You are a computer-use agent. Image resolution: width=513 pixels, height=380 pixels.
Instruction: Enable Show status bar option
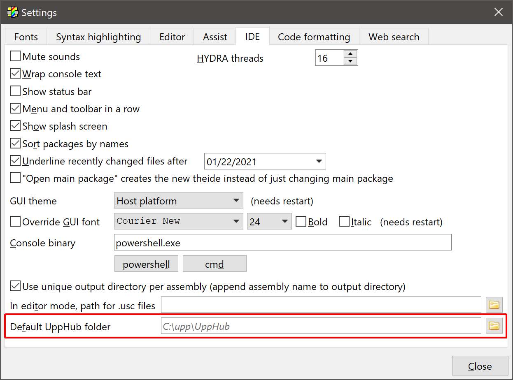(x=15, y=91)
